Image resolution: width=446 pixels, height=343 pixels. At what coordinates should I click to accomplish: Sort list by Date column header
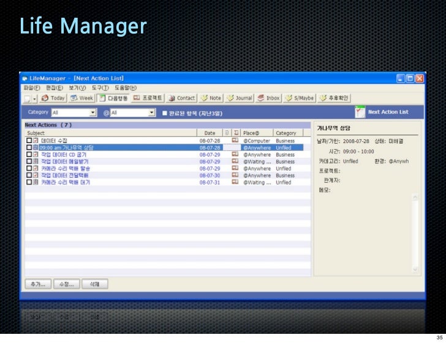click(210, 133)
